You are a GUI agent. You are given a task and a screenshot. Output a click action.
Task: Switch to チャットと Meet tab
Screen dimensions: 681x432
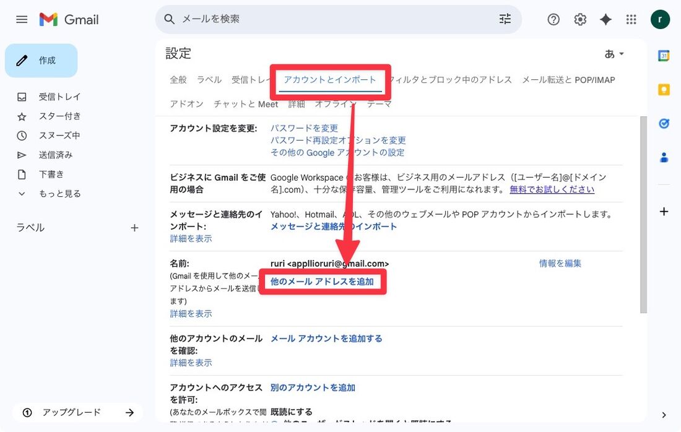point(245,104)
